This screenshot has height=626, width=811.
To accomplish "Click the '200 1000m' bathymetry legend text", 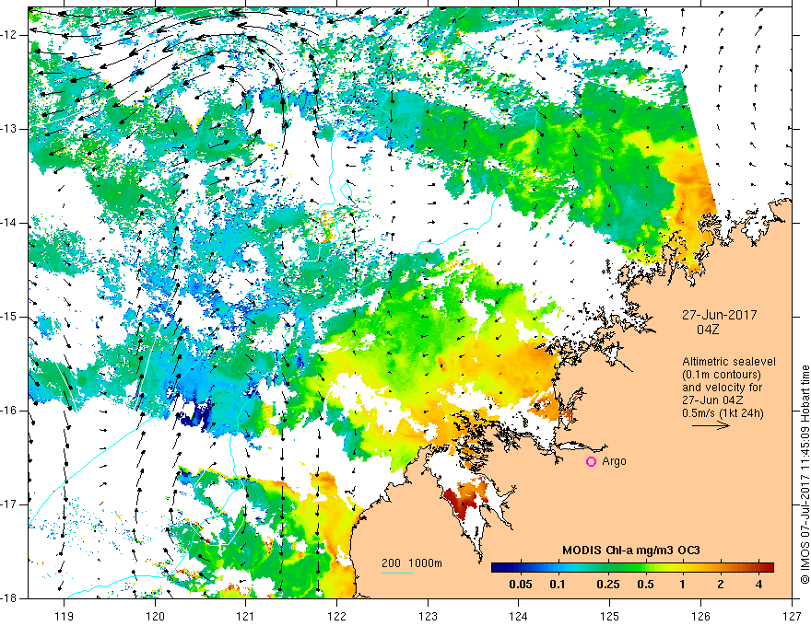I will click(x=412, y=563).
